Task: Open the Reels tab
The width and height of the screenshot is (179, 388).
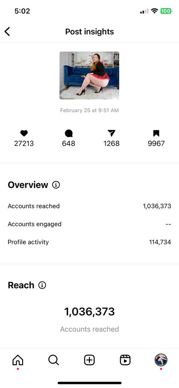Action: coord(125,360)
